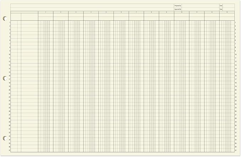The height and width of the screenshot is (157, 241).
Task: Click row number 1 on right margin
Action: 235,22
